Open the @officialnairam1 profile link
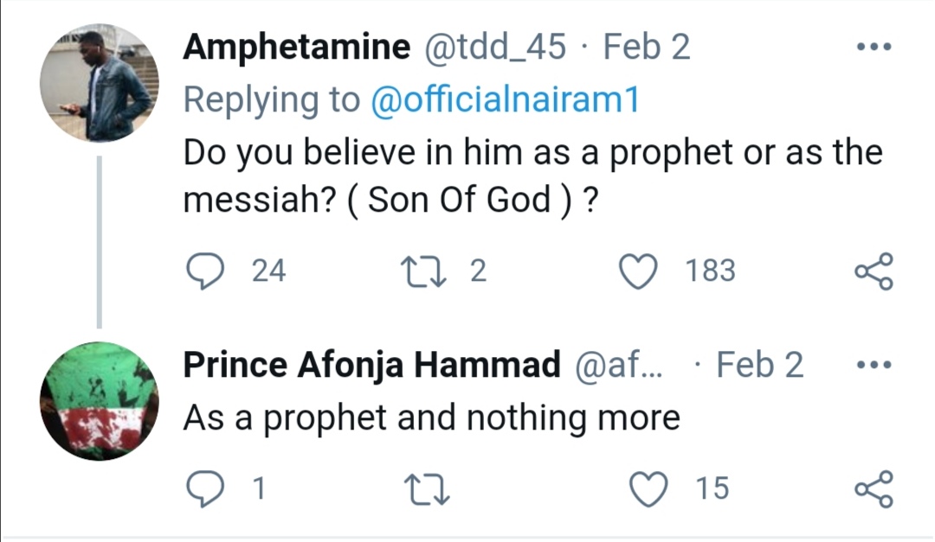The height and width of the screenshot is (542, 935). [x=505, y=100]
